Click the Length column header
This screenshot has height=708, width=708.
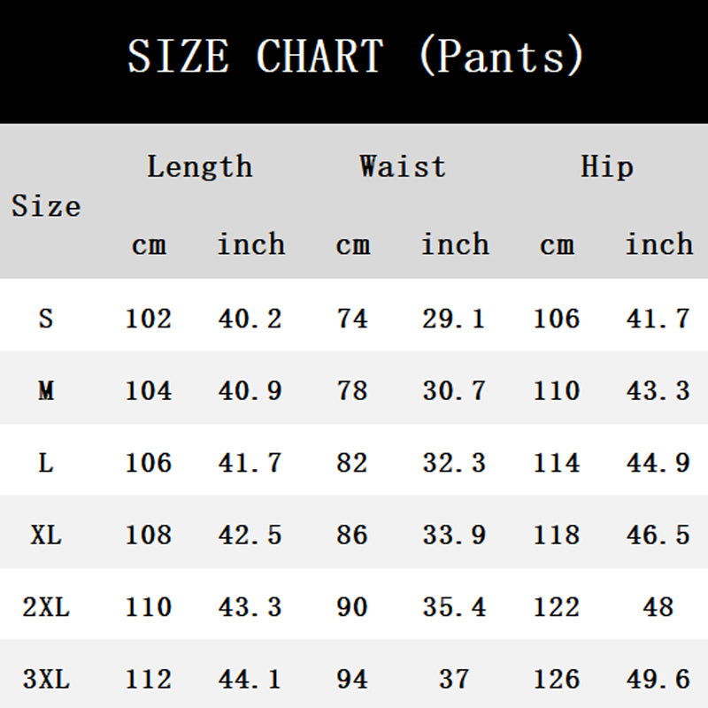[199, 166]
